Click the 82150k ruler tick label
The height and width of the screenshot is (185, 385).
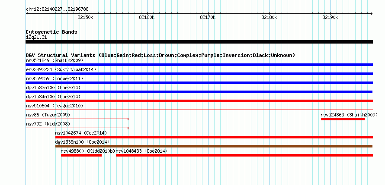tap(86, 17)
